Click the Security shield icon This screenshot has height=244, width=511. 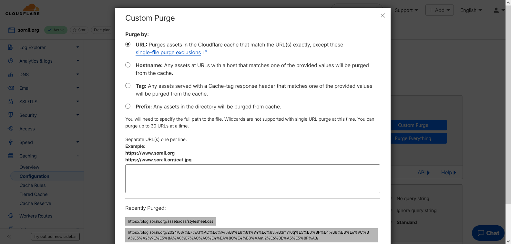[x=11, y=115]
